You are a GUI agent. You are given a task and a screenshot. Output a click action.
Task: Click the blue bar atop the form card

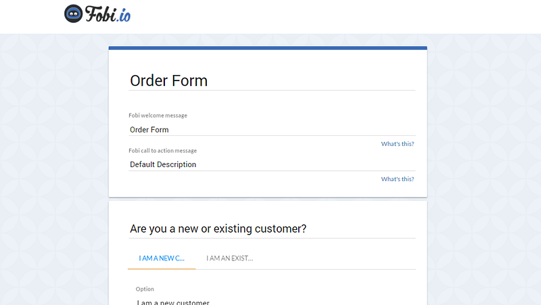(268, 48)
